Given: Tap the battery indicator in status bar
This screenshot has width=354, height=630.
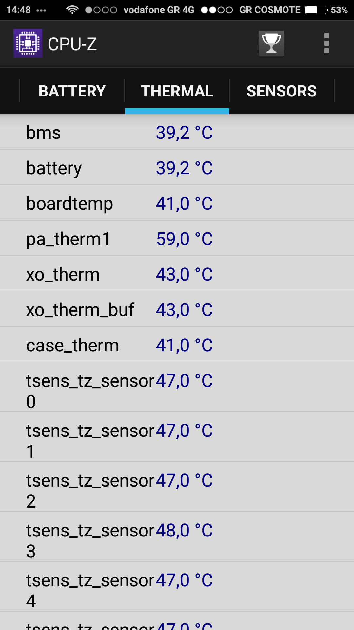Looking at the screenshot, I should pos(317,10).
